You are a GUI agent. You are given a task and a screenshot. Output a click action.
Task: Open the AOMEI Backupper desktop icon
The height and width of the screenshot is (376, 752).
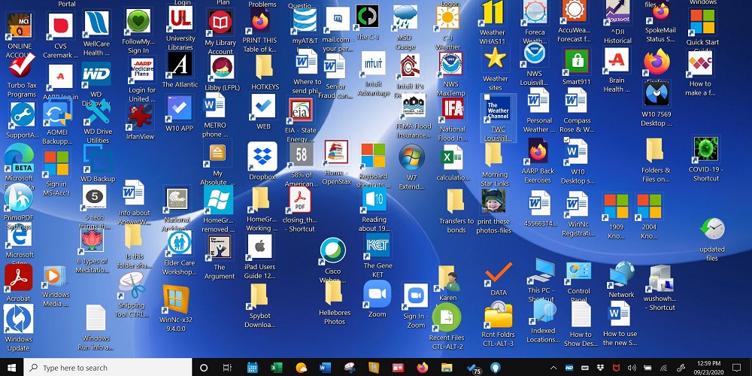57,113
